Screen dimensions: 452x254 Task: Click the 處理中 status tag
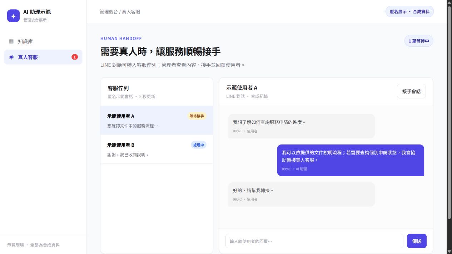point(199,145)
